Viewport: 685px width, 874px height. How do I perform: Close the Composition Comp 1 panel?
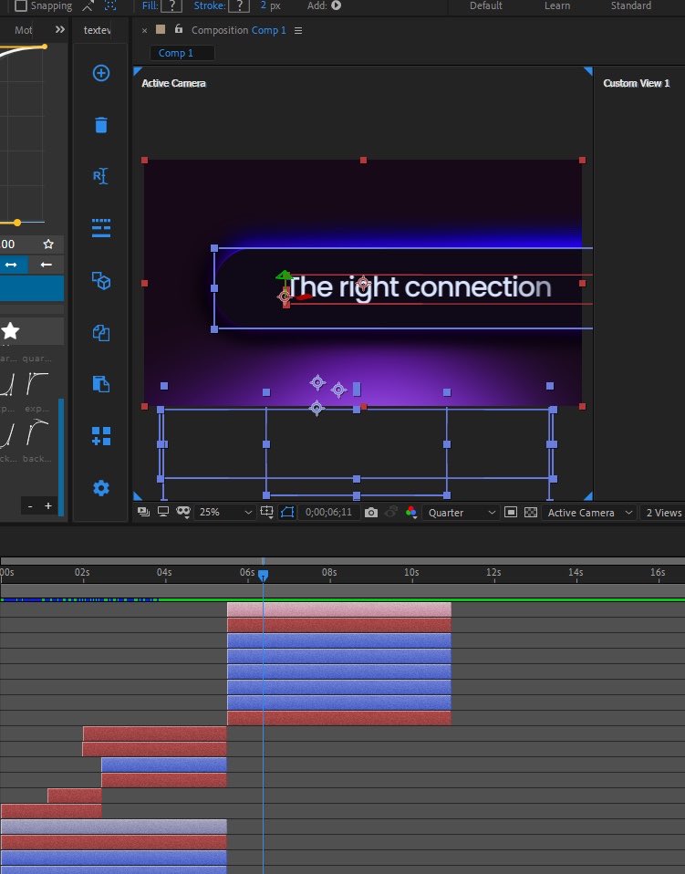[x=144, y=31]
